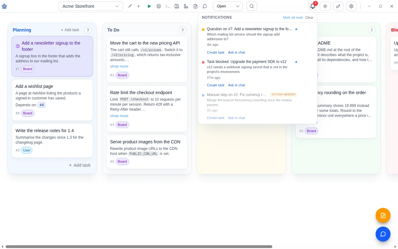The height and width of the screenshot is (249, 398).
Task: Open the hierarchy tree diagram icon
Action: [186, 6]
